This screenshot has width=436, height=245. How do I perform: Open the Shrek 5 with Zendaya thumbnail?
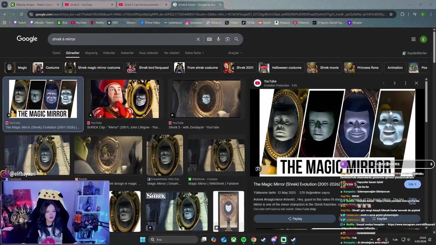point(206,99)
